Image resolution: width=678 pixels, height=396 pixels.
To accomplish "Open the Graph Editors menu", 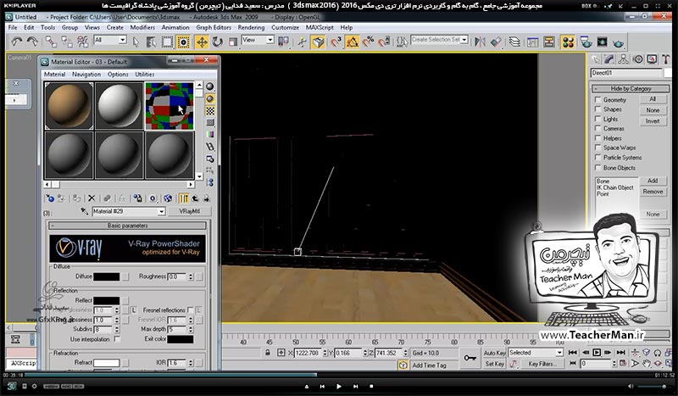I will coord(214,27).
